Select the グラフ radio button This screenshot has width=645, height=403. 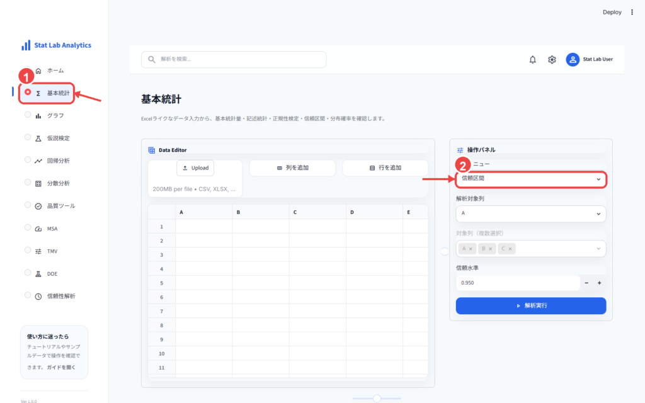point(28,115)
